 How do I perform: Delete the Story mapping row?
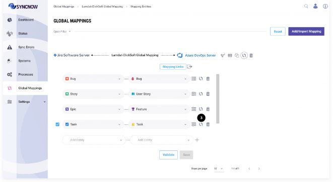(x=208, y=94)
